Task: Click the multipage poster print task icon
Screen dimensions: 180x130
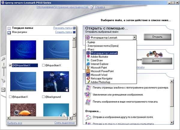Action: click(88, 102)
